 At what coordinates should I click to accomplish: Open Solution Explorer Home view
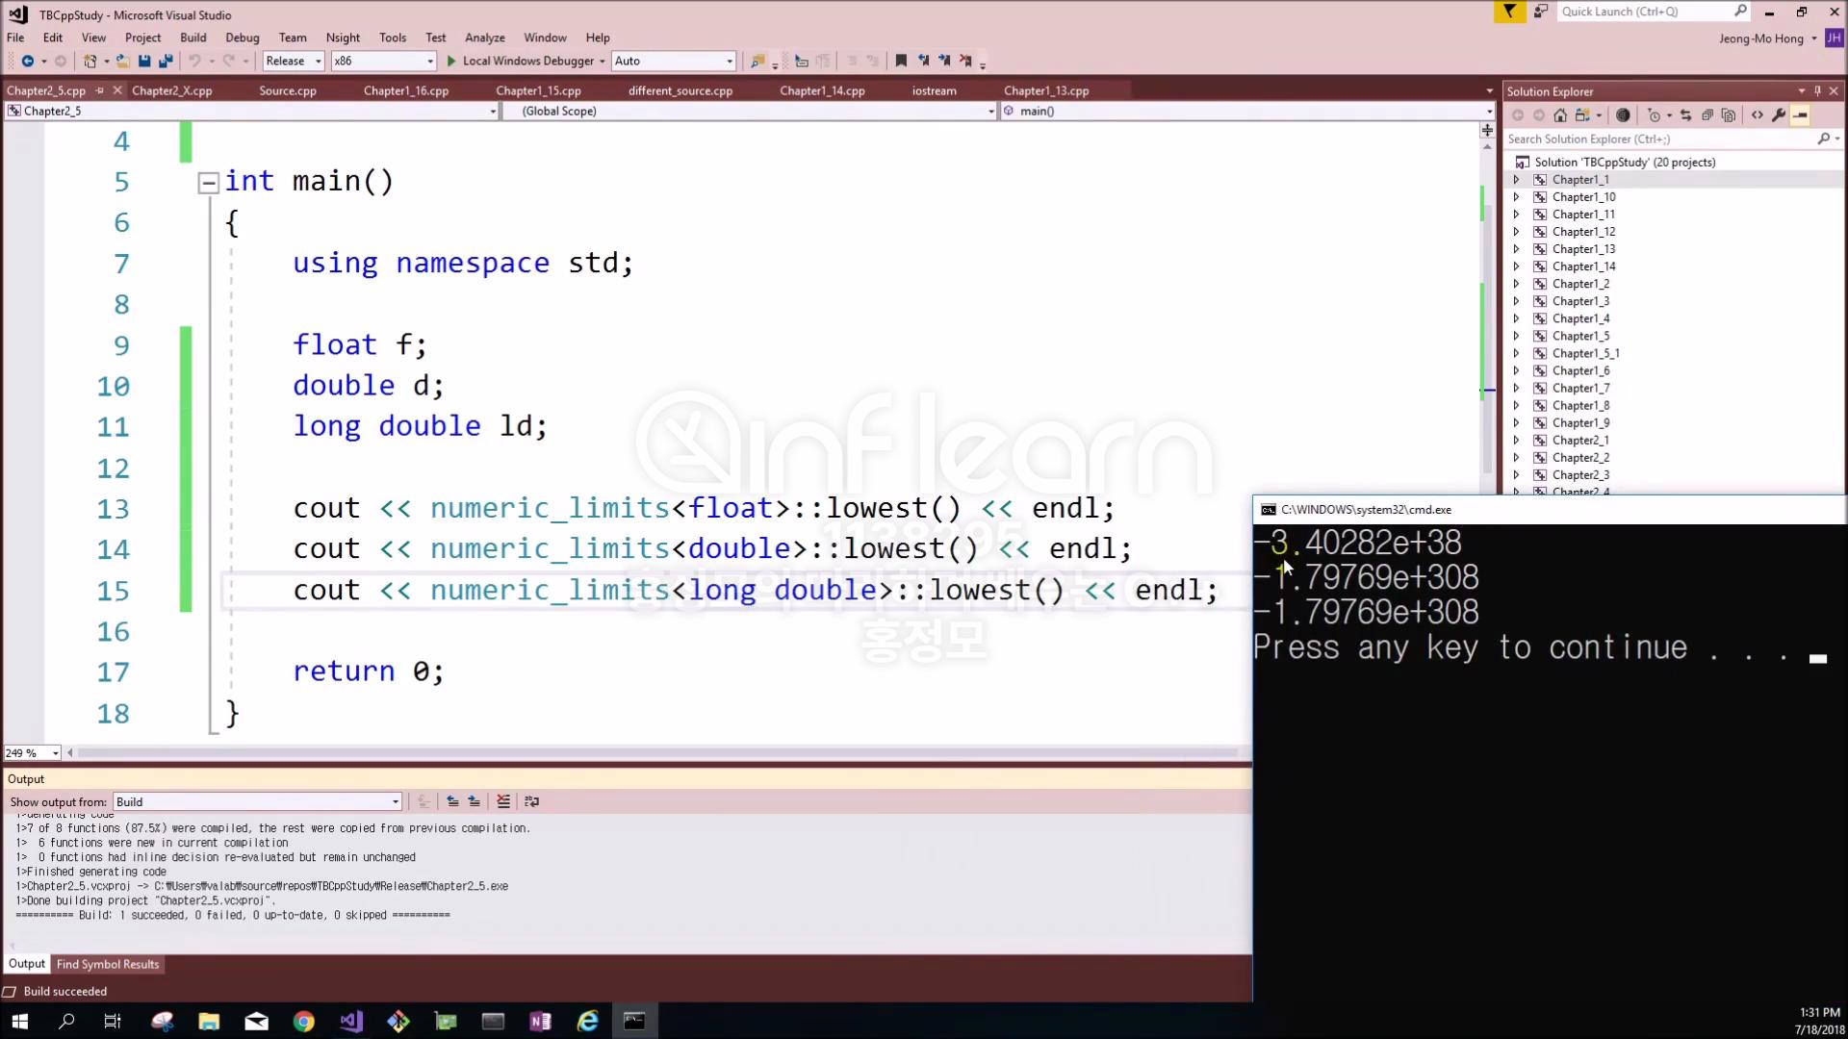tap(1560, 115)
